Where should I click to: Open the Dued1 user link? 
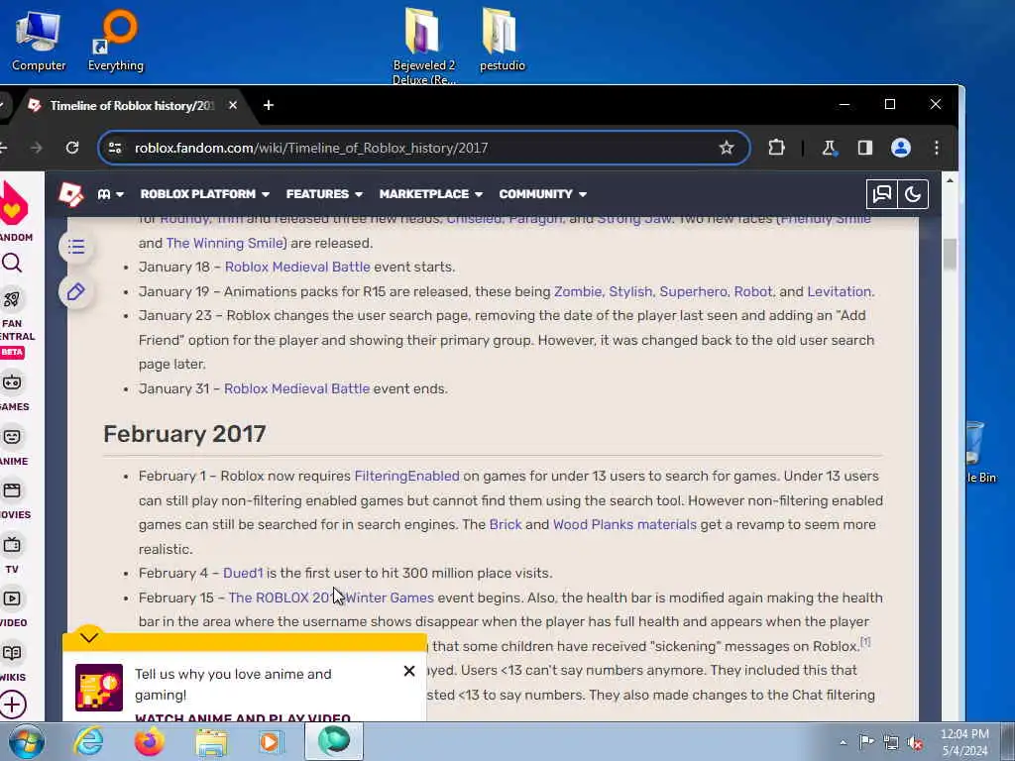point(243,573)
